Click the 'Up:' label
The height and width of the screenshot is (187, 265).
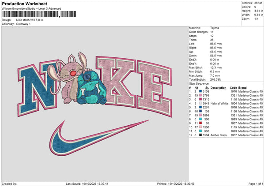pos(191,52)
